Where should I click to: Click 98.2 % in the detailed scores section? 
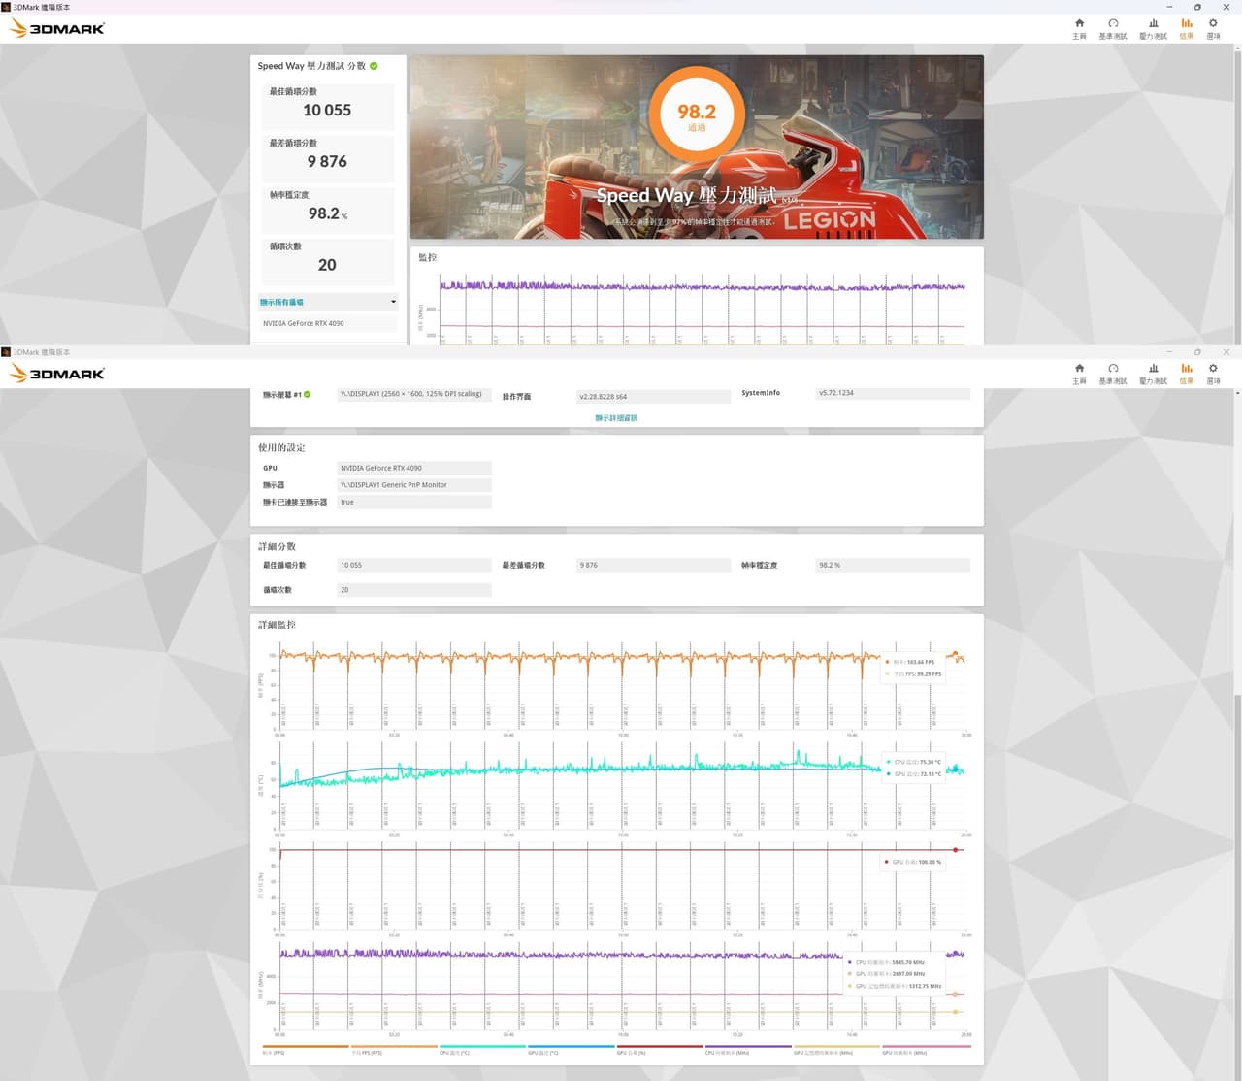(x=893, y=565)
